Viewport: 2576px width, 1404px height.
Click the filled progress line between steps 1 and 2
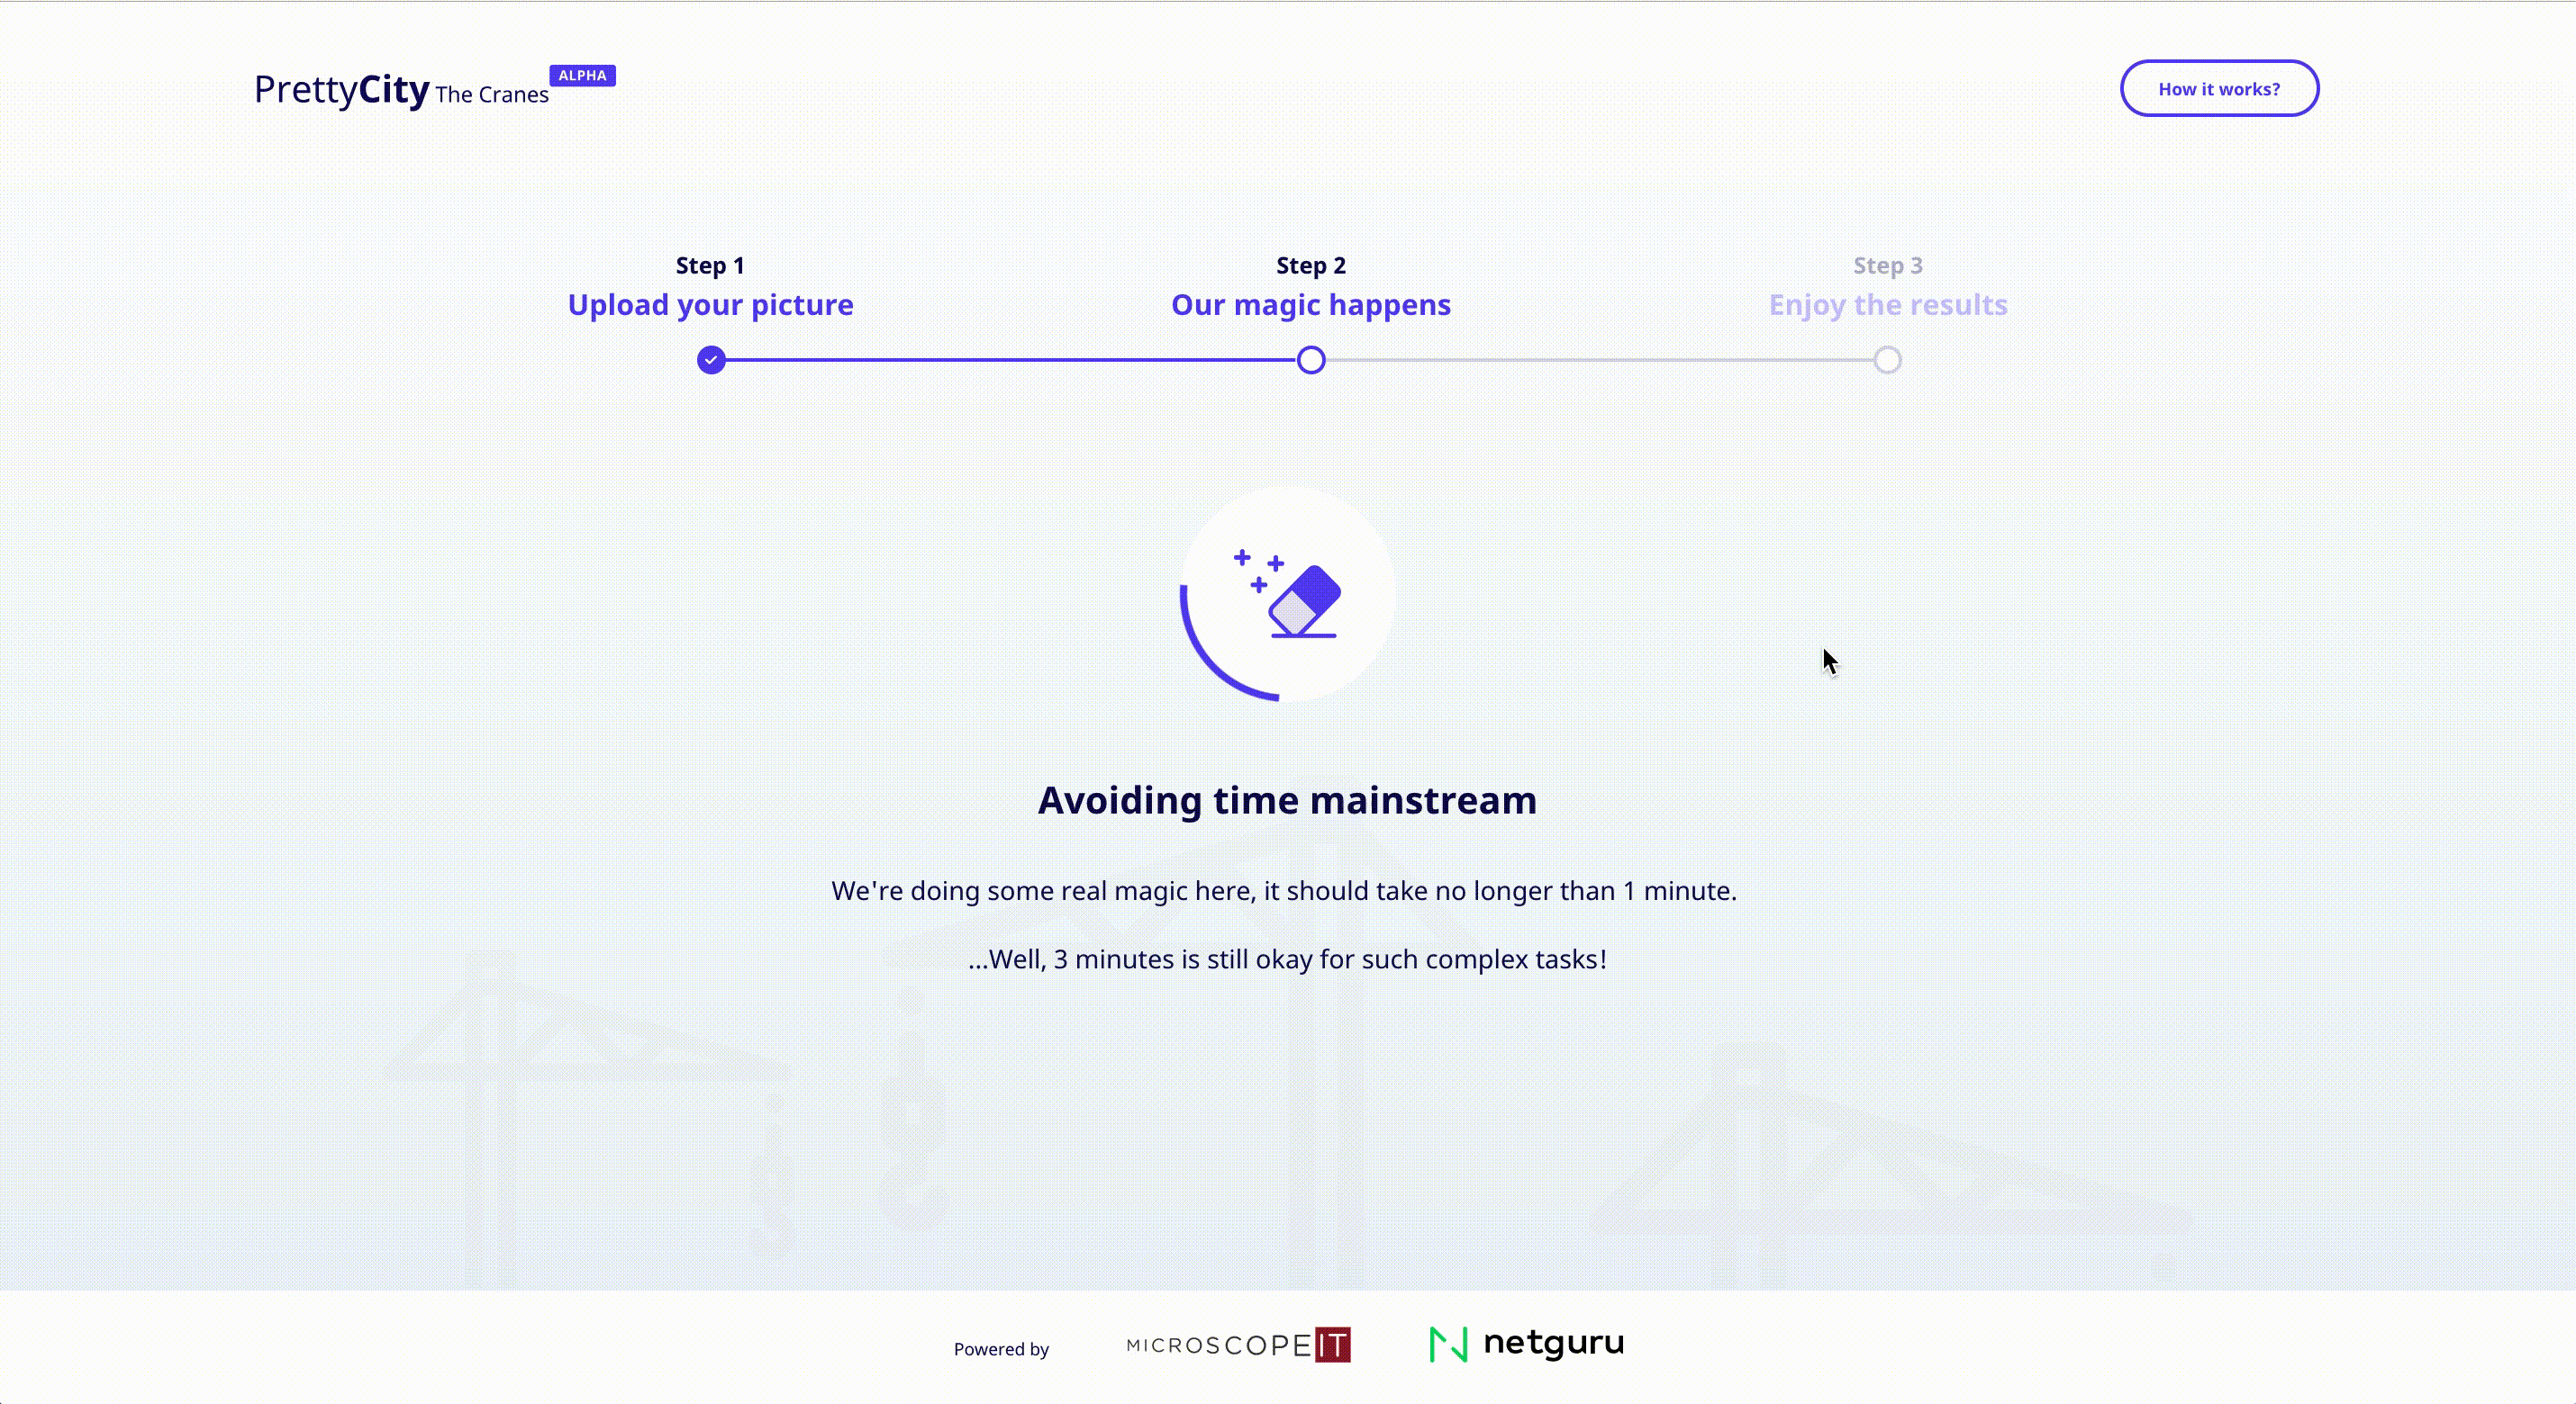coord(1010,360)
